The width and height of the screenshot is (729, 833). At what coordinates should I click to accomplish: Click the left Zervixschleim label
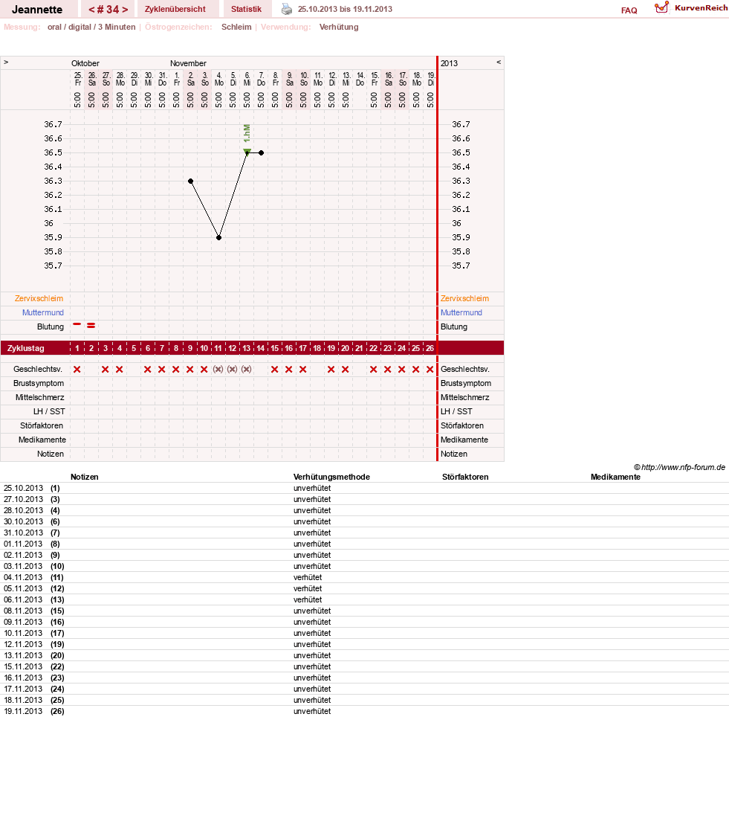pos(39,298)
